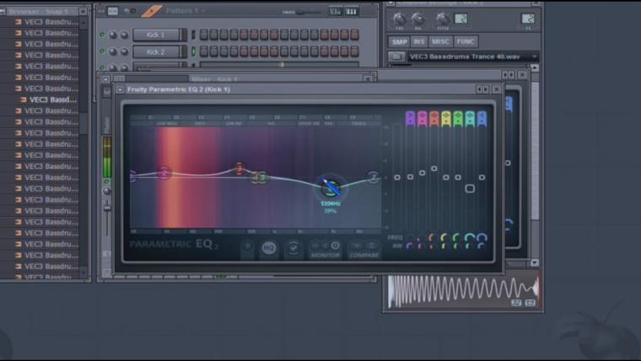Click the PAN knob in channel settings
This screenshot has height=361, width=641.
[x=400, y=19]
